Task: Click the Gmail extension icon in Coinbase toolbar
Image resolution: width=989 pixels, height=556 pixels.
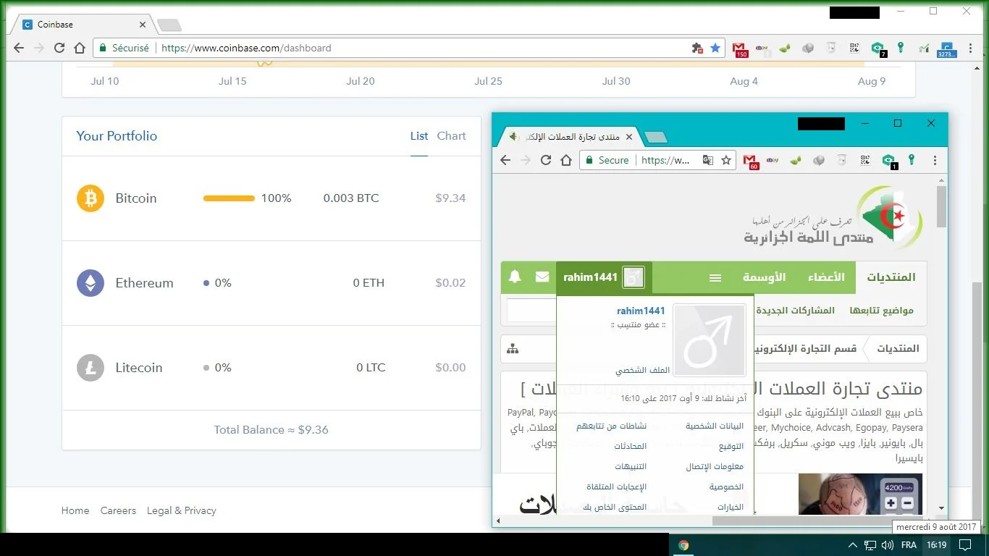Action: point(739,49)
